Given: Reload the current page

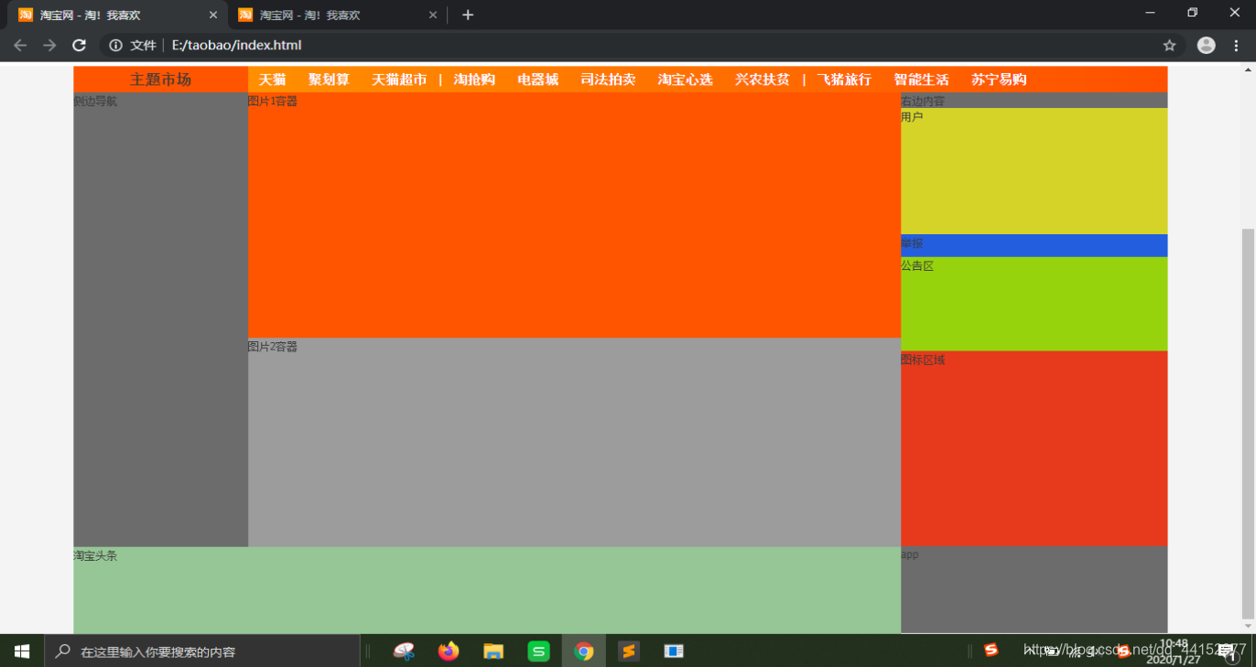Looking at the screenshot, I should [80, 46].
